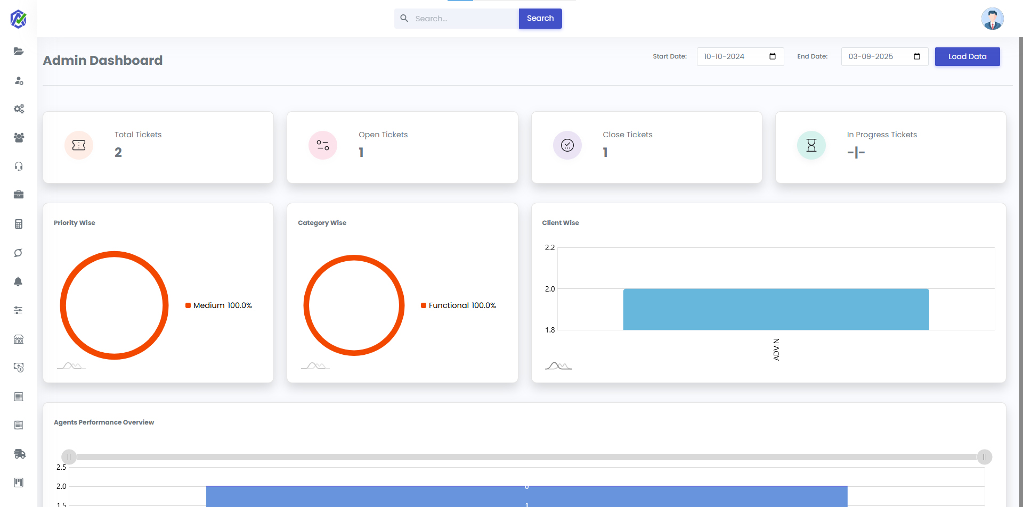
Task: Click the Close Tickets checkmark icon
Action: pos(567,145)
